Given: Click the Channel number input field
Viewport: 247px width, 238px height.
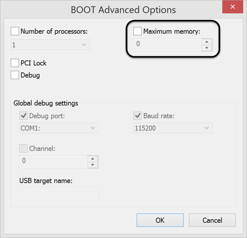Looking at the screenshot, I should (x=53, y=161).
